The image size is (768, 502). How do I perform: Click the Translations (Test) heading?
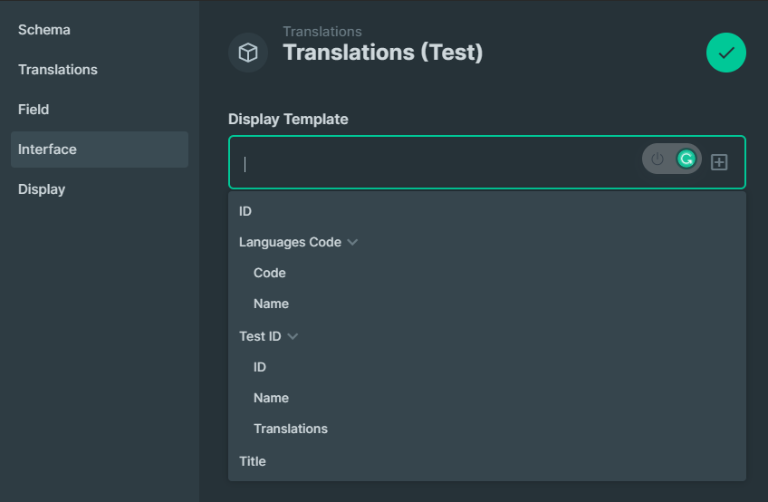tap(383, 53)
